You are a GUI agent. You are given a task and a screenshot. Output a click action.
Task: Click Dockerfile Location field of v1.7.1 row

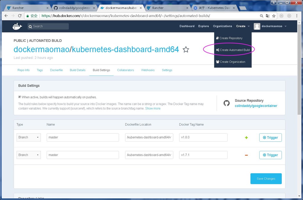(x=149, y=155)
